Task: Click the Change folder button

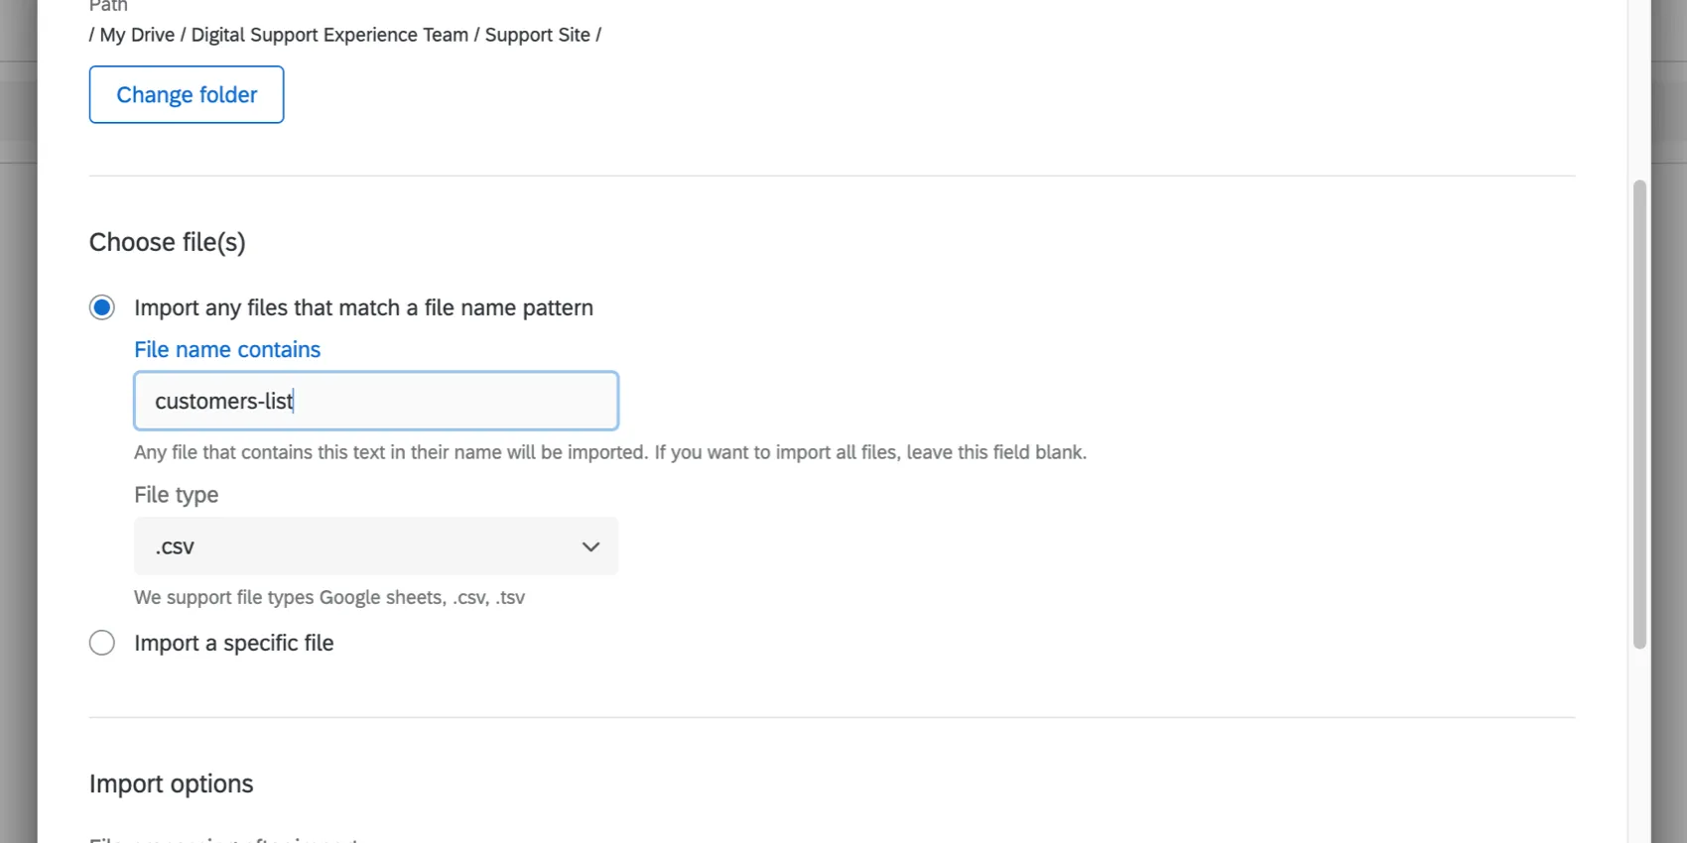Action: pyautogui.click(x=186, y=94)
